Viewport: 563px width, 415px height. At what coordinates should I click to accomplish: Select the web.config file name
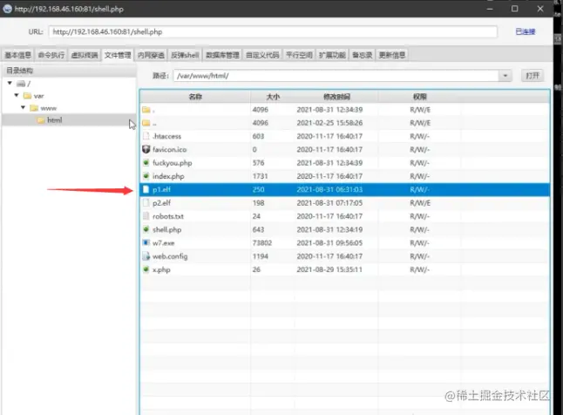[170, 256]
